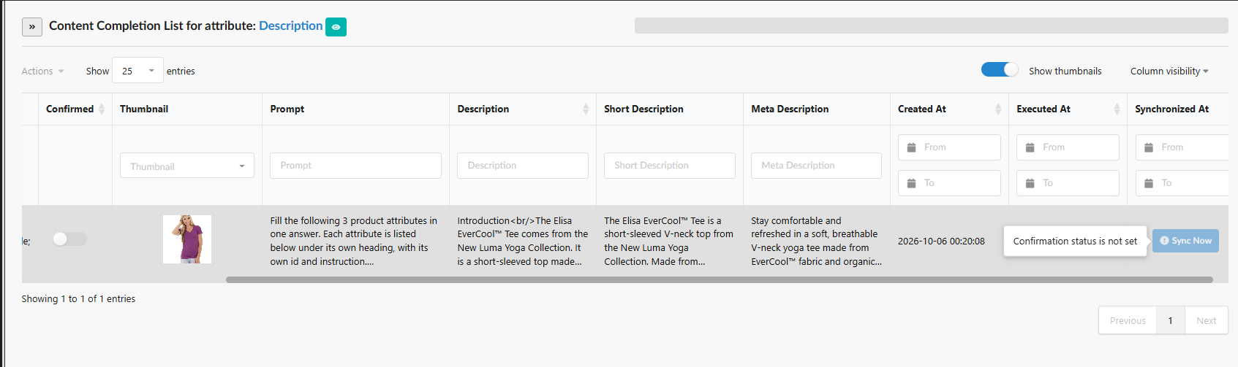1238x367 pixels.
Task: Click Synchronized At From calendar icon
Action: [x=1148, y=147]
